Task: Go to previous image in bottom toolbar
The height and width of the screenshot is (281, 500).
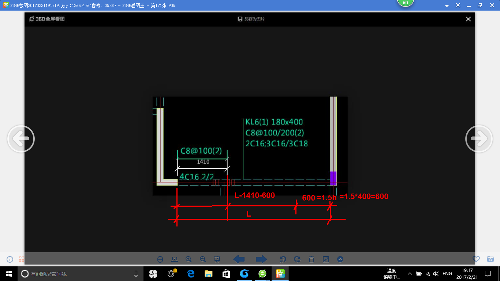Action: pos(239,259)
